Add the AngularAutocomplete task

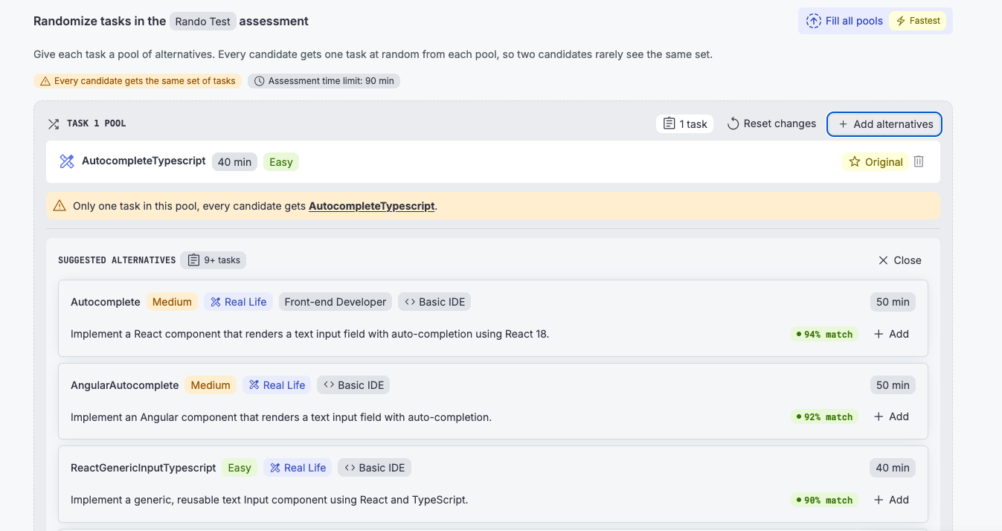(891, 416)
